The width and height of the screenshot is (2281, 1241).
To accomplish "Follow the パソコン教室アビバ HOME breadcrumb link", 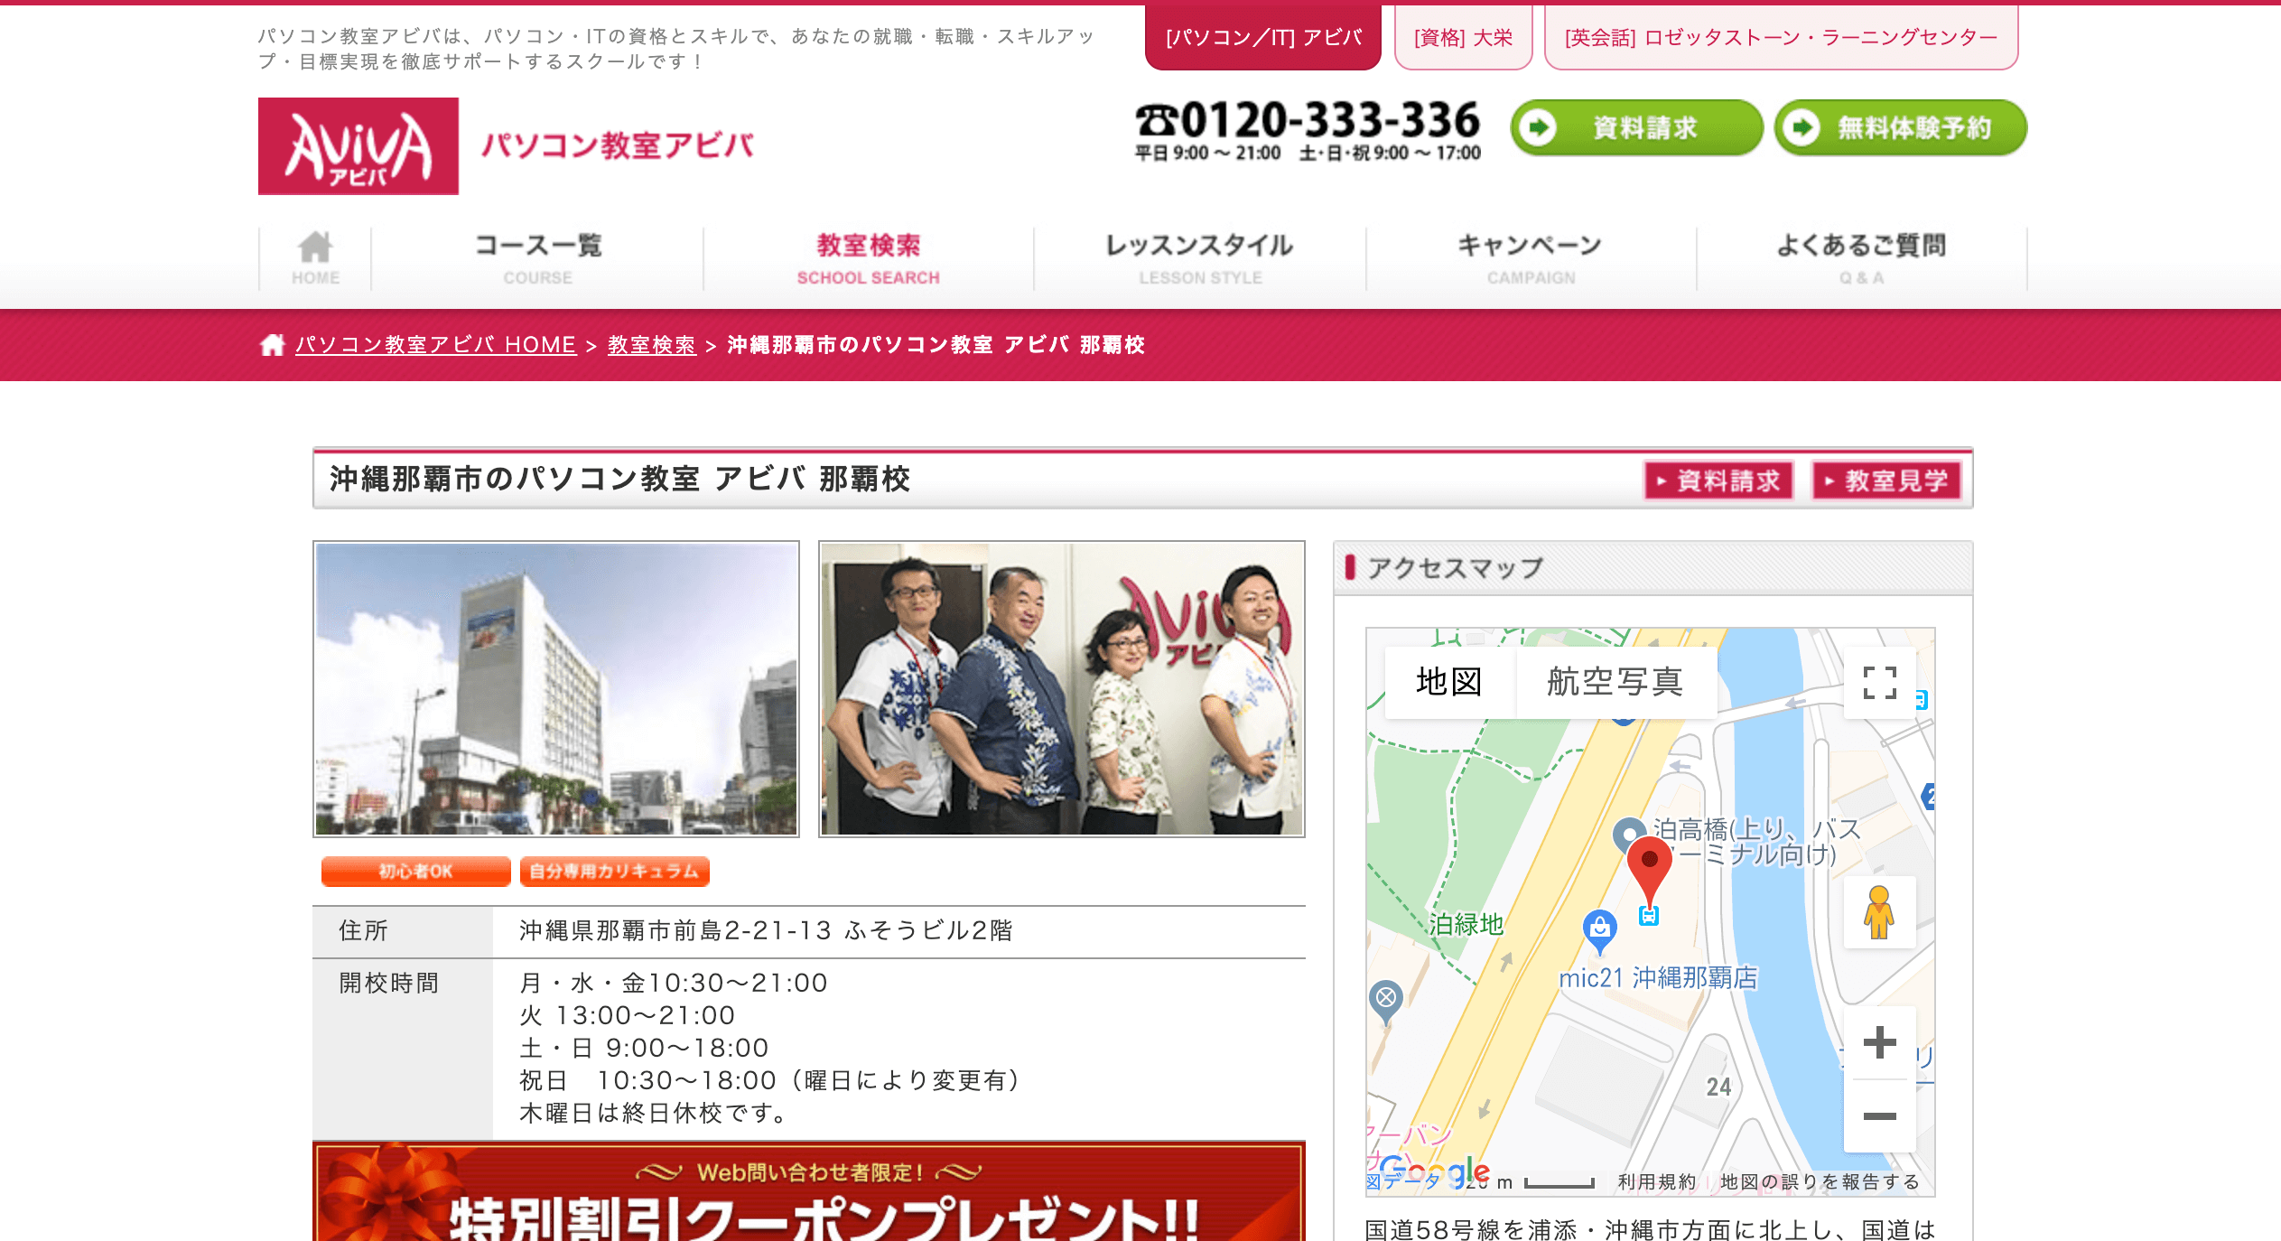I will [435, 345].
